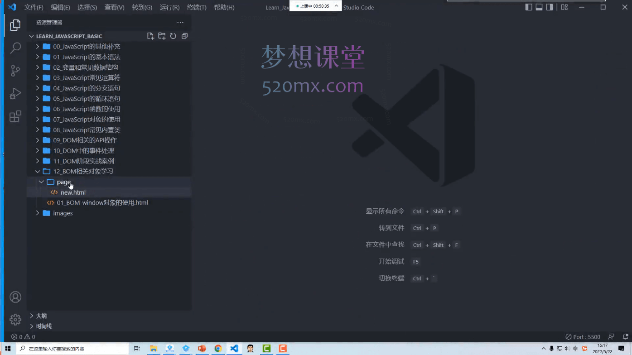This screenshot has width=632, height=355.
Task: Open the Extensions view icon
Action: 15,116
